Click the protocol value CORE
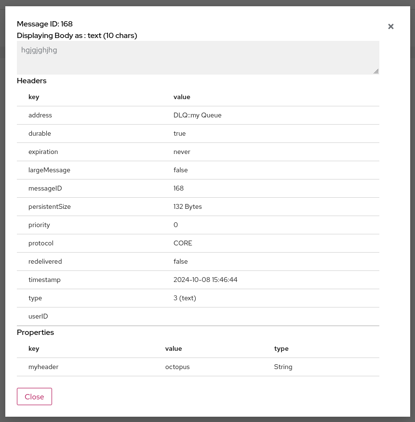 [183, 243]
